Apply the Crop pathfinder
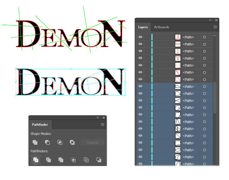Screen dimensions: 229x180 pos(73,160)
